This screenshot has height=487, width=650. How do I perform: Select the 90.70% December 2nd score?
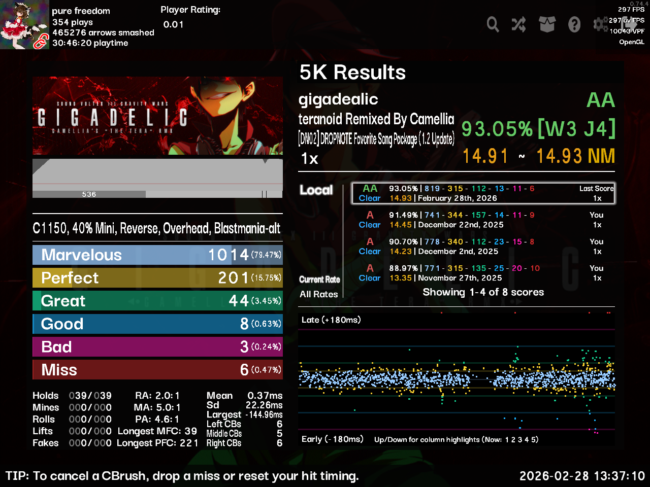(482, 247)
